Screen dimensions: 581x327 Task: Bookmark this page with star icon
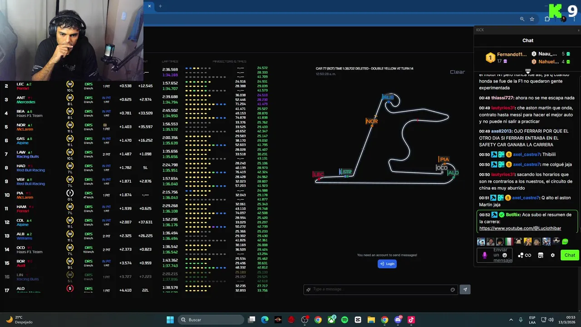532,19
